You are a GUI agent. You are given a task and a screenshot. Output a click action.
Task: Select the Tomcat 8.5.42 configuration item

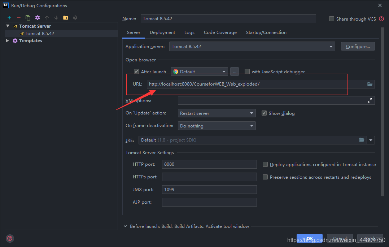coord(61,34)
